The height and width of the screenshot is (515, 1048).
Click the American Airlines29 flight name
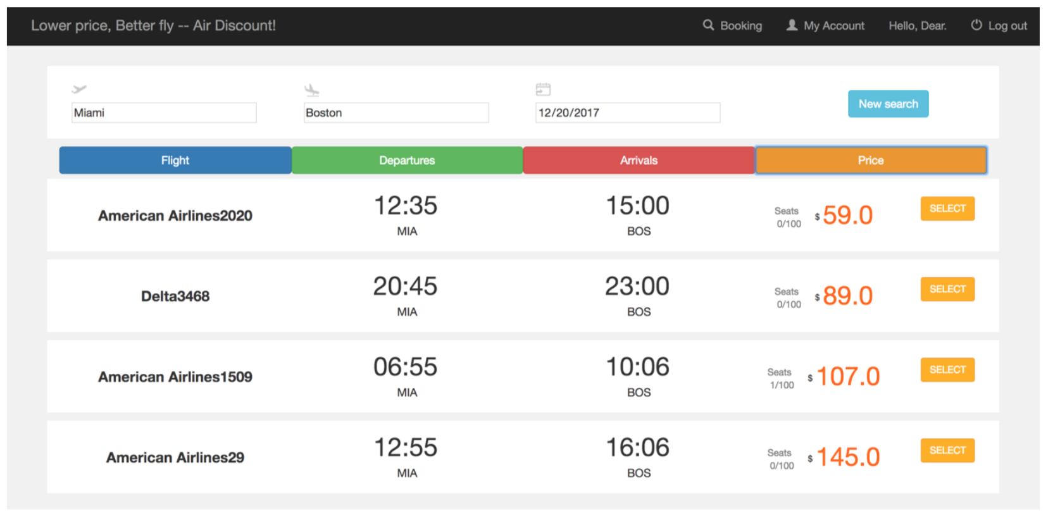point(175,457)
